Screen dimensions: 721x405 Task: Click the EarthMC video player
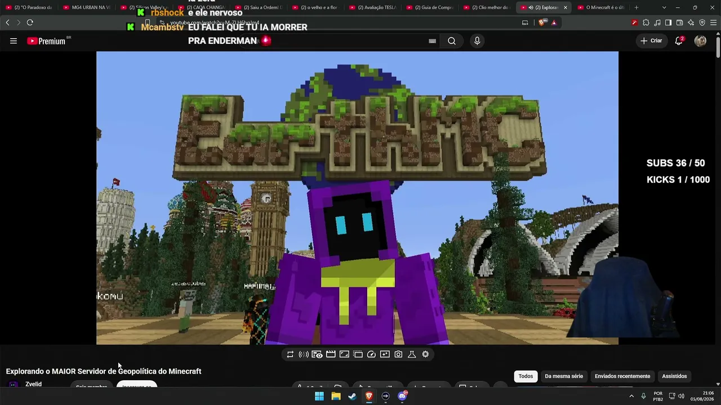(x=357, y=198)
